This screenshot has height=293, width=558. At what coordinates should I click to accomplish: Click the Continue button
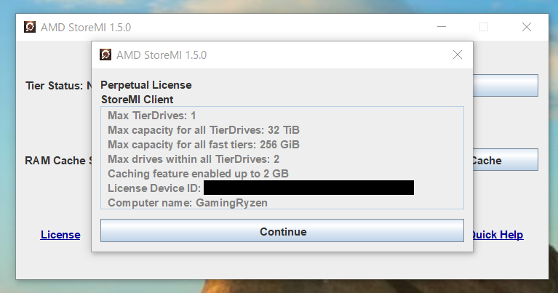282,231
